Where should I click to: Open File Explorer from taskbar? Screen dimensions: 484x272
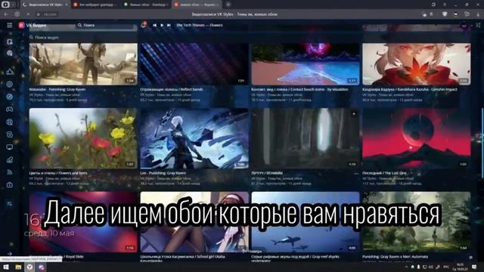tap(18, 267)
